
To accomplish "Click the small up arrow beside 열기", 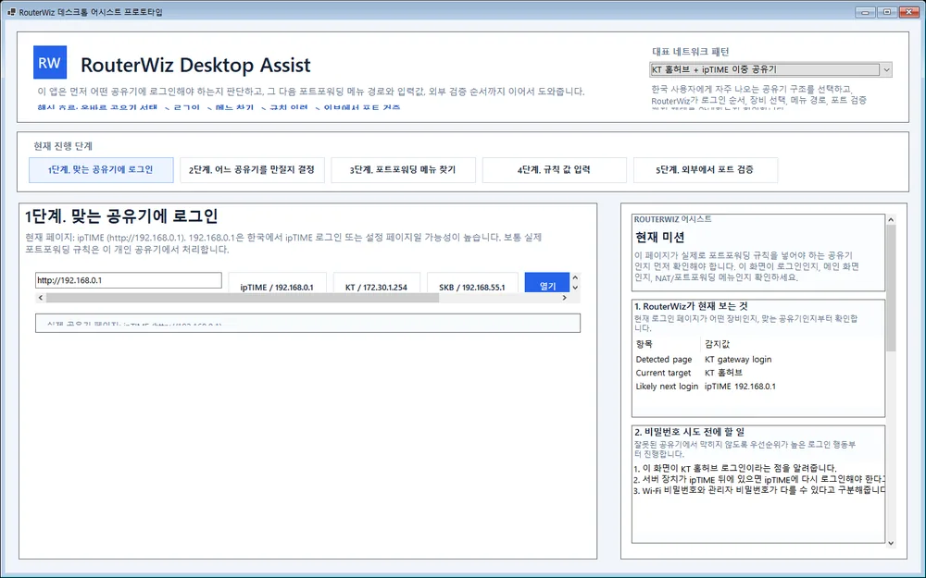I will click(575, 277).
